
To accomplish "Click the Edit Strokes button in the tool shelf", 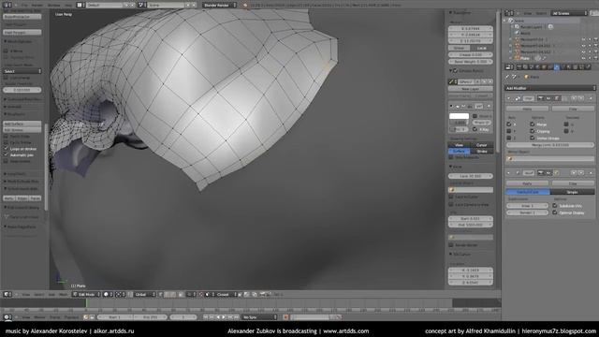I will [x=22, y=130].
